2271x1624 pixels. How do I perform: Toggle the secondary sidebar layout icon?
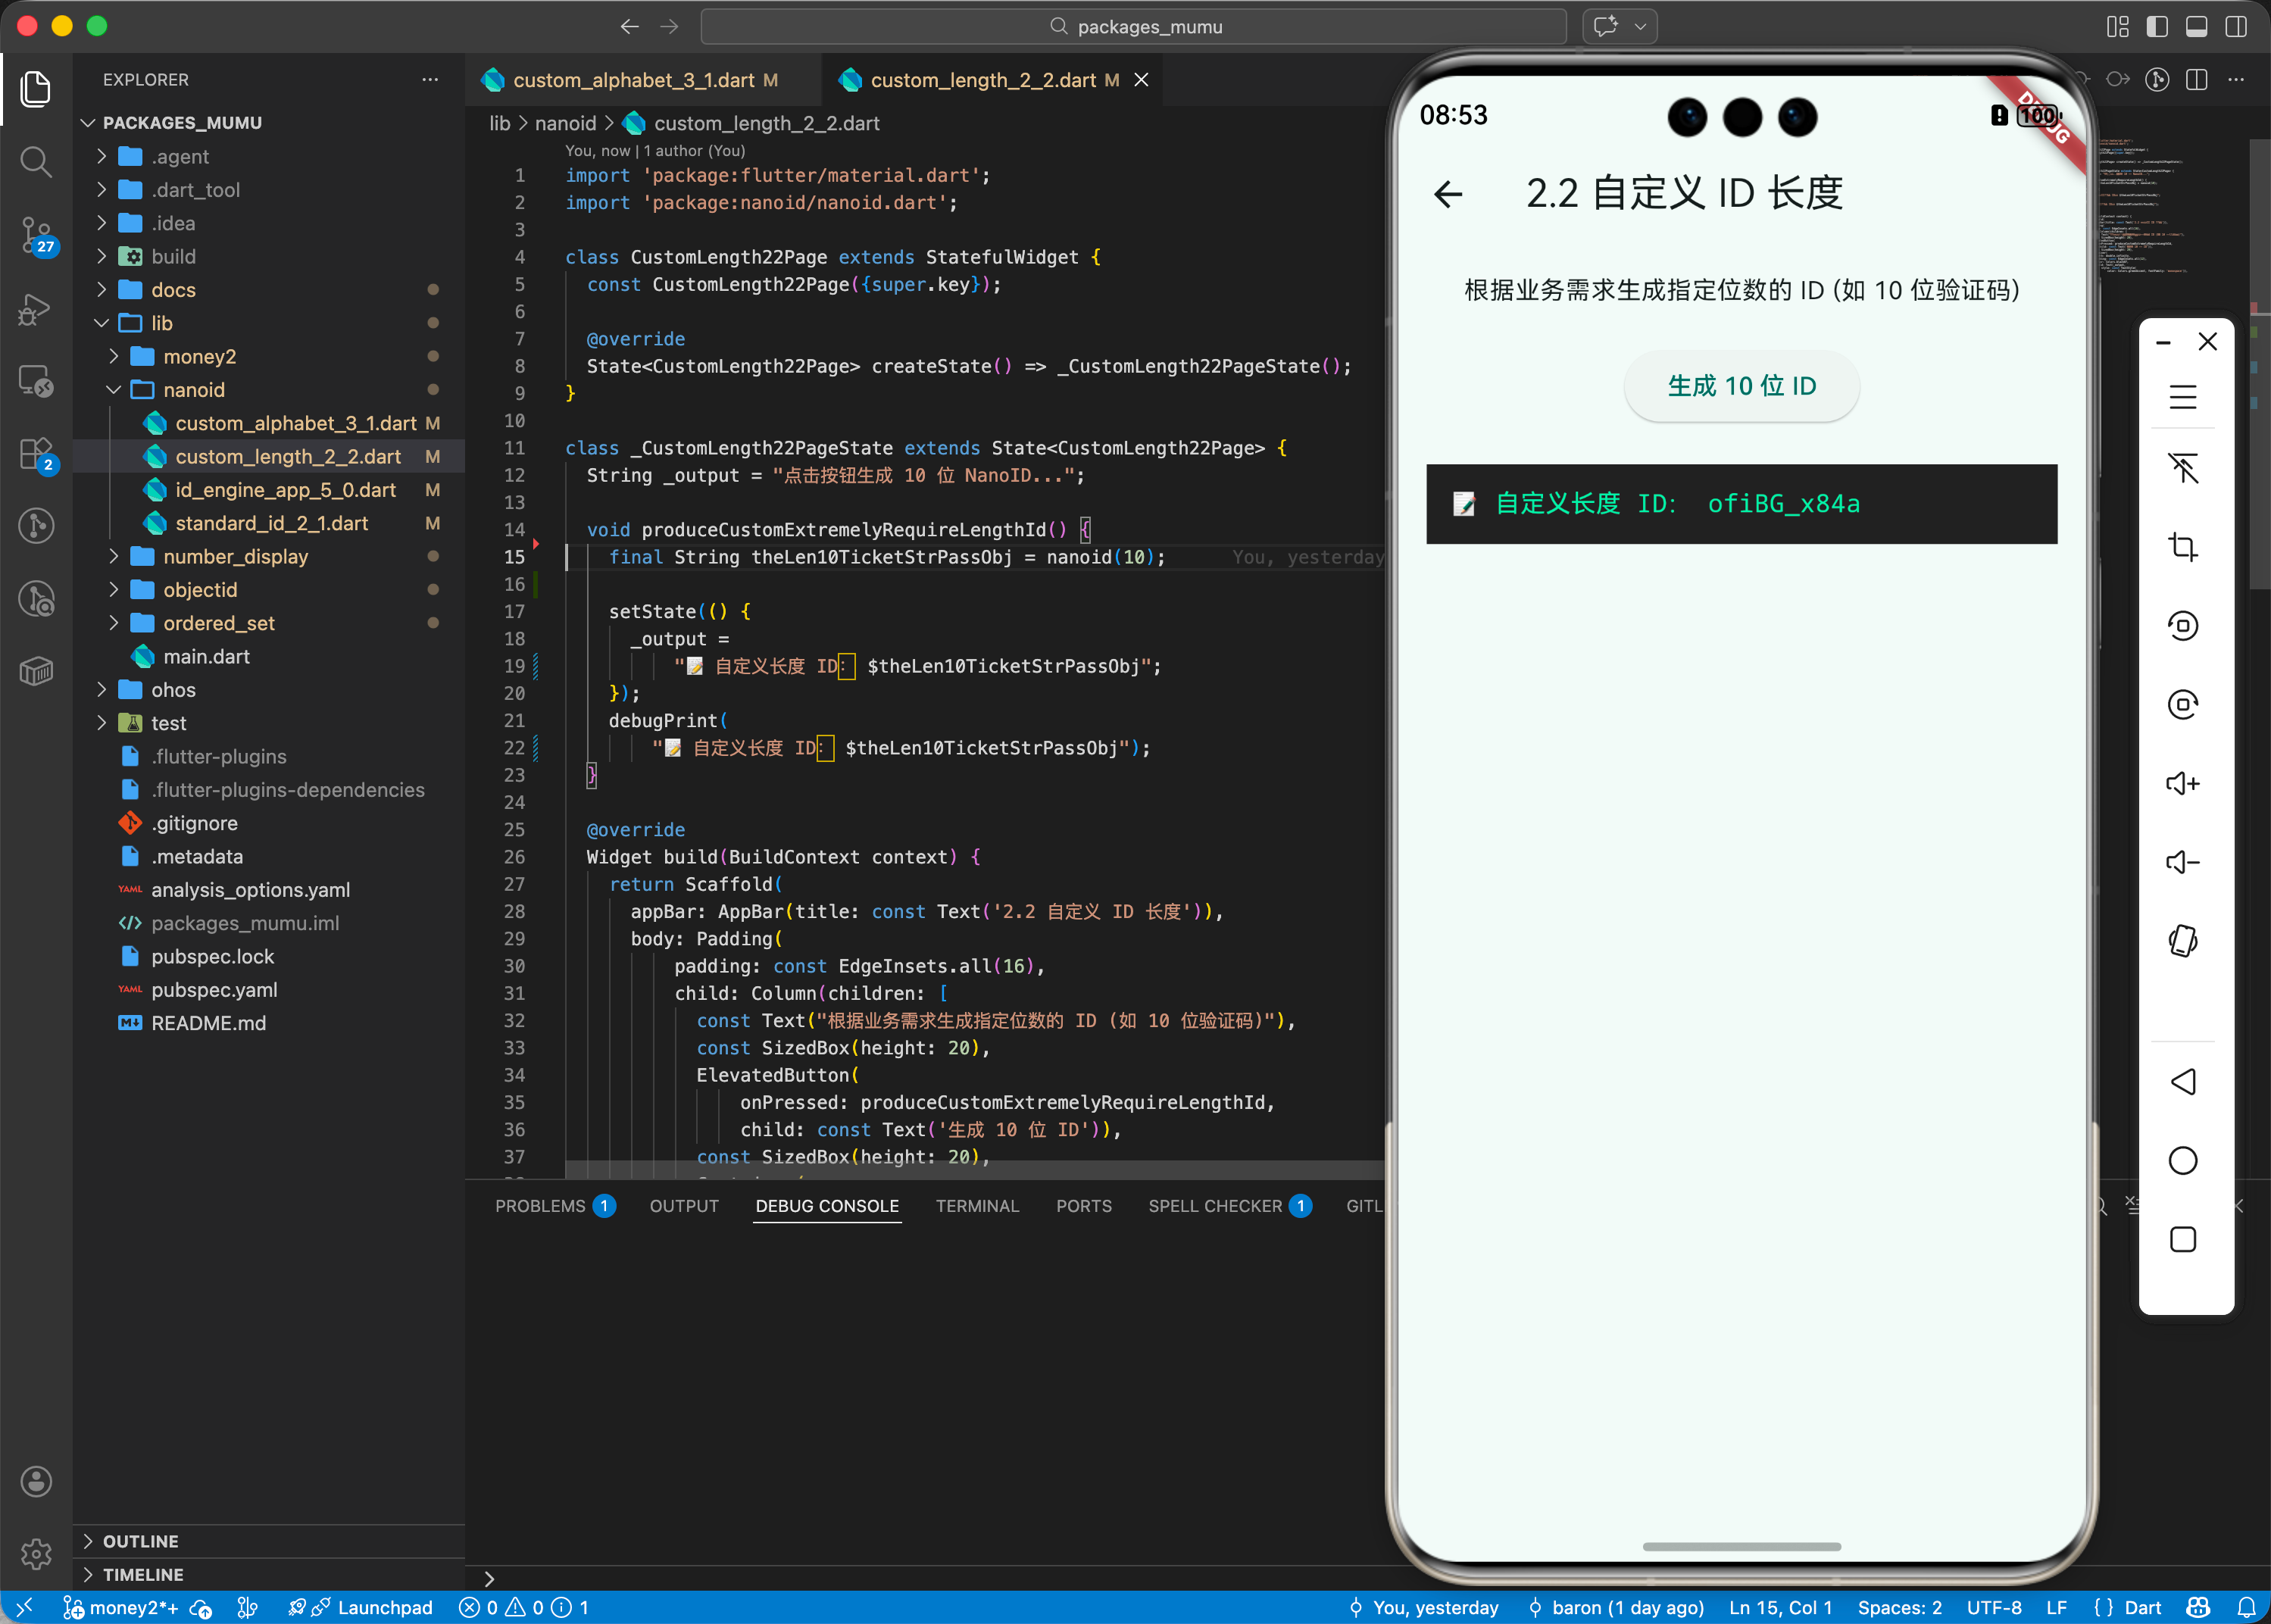(x=2236, y=27)
